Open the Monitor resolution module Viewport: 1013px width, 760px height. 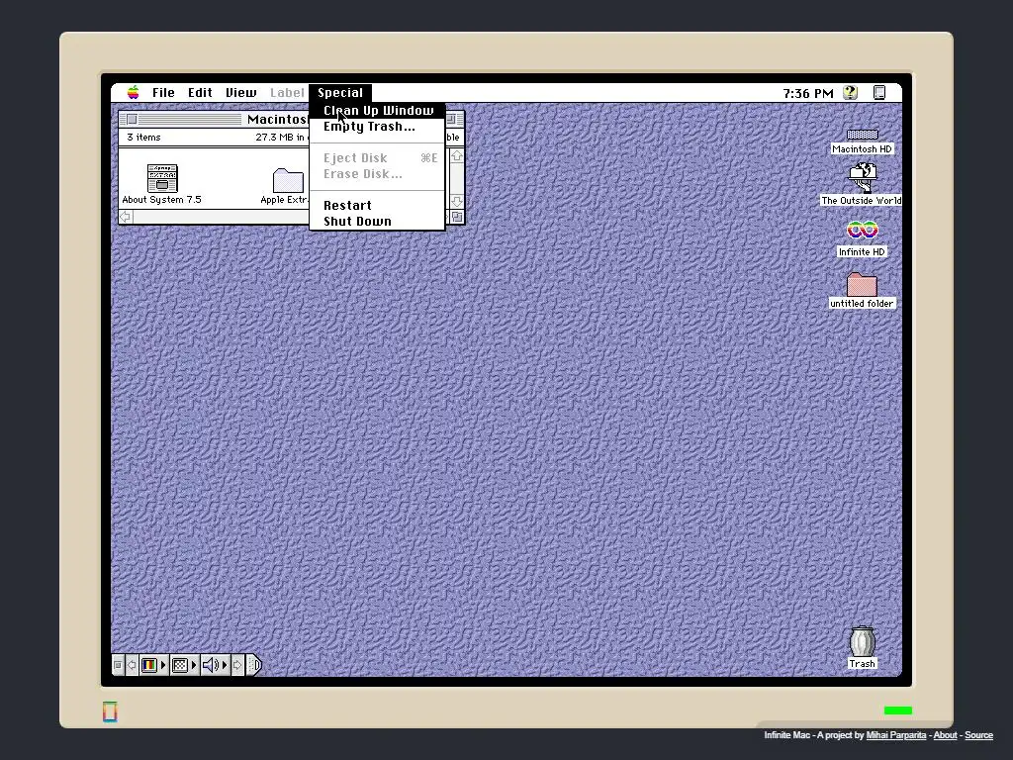[184, 665]
